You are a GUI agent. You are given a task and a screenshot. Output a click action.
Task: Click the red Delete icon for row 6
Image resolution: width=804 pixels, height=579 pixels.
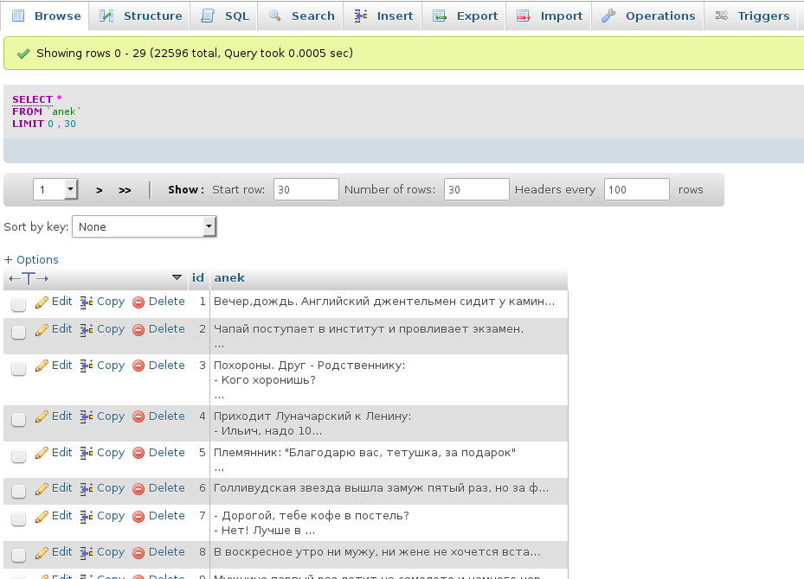coord(138,489)
